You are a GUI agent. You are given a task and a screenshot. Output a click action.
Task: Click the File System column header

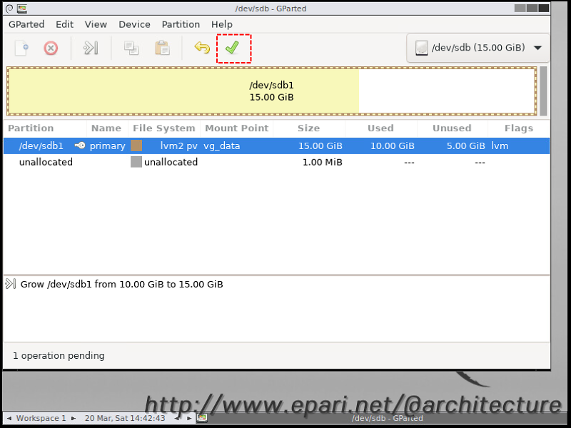164,128
